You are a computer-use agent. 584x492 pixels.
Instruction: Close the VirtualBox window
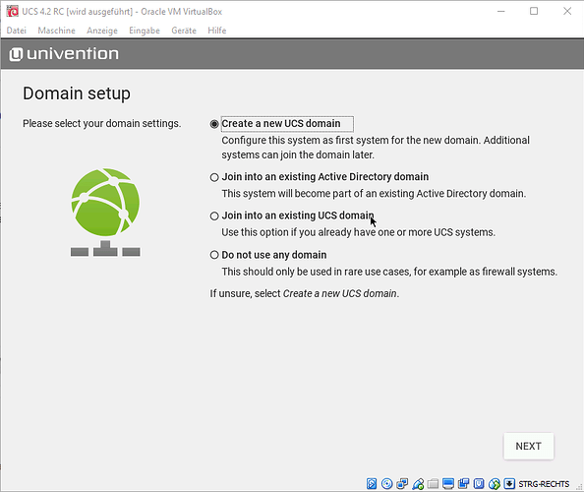[x=567, y=11]
